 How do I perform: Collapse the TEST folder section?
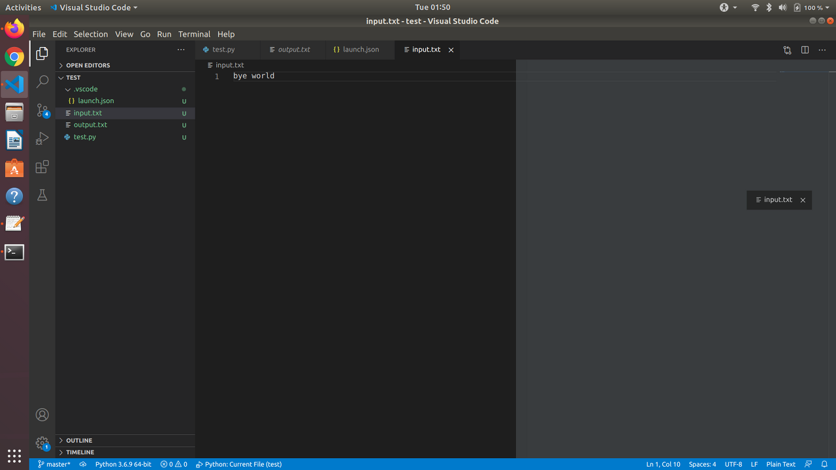[x=125, y=77]
